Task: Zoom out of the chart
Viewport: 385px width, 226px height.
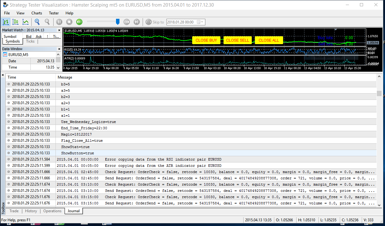Action: coord(47,22)
